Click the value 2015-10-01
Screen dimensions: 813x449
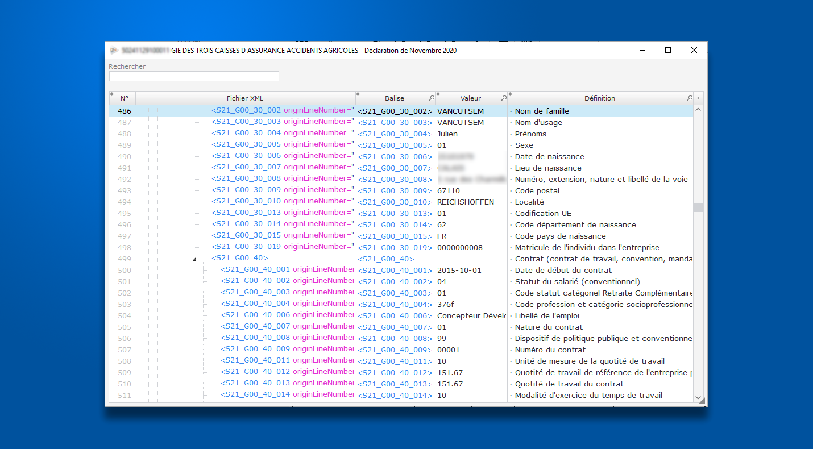(459, 271)
